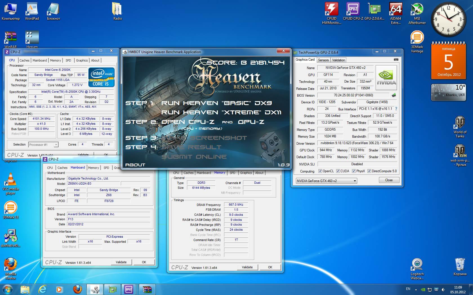This screenshot has height=295, width=473.
Task: Click the Windows Start button
Action: (x=7, y=289)
